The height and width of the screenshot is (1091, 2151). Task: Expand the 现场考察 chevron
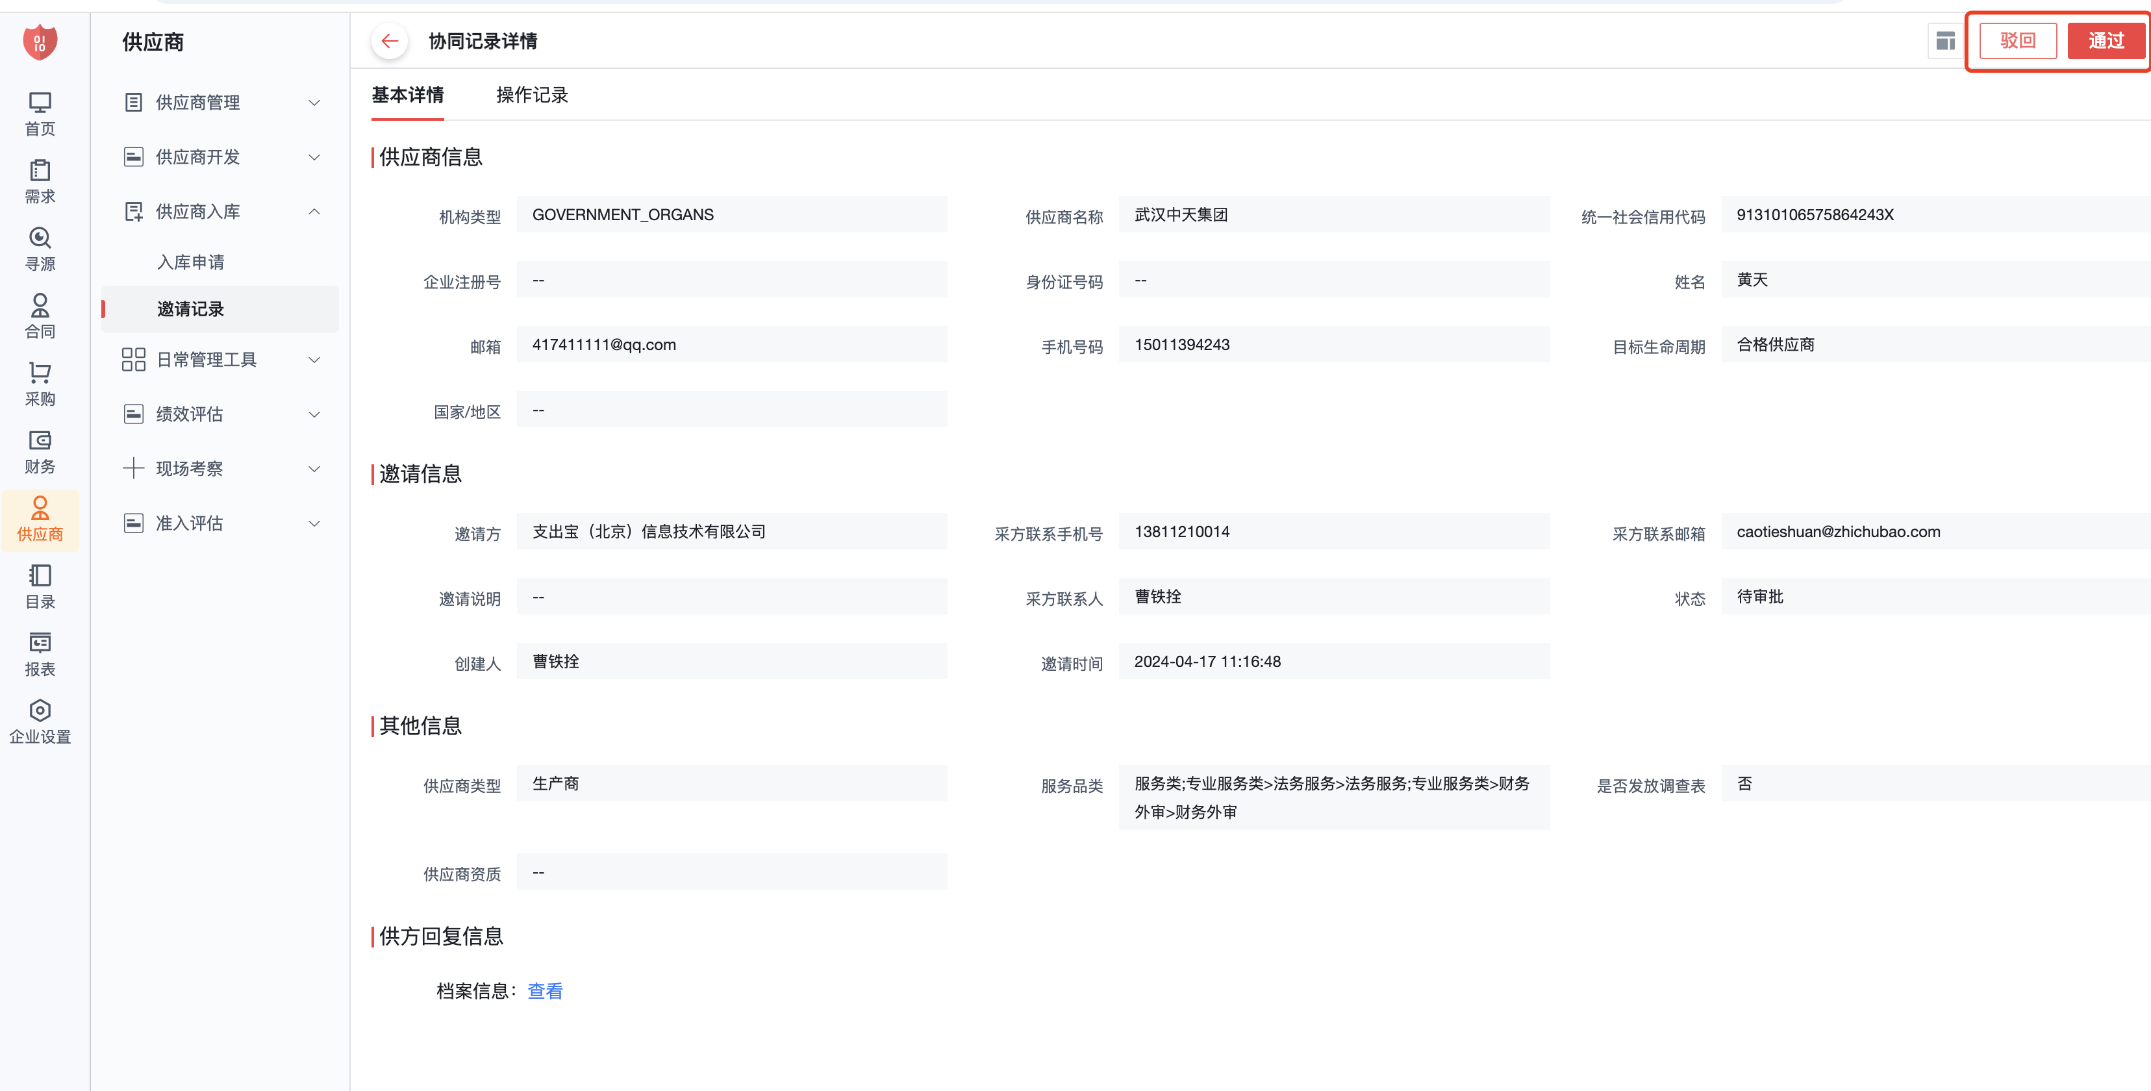315,468
